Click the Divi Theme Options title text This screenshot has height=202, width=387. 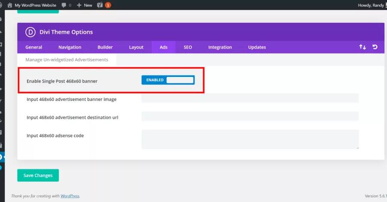click(66, 32)
